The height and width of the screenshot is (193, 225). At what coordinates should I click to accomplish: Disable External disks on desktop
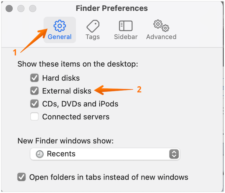pos(34,91)
